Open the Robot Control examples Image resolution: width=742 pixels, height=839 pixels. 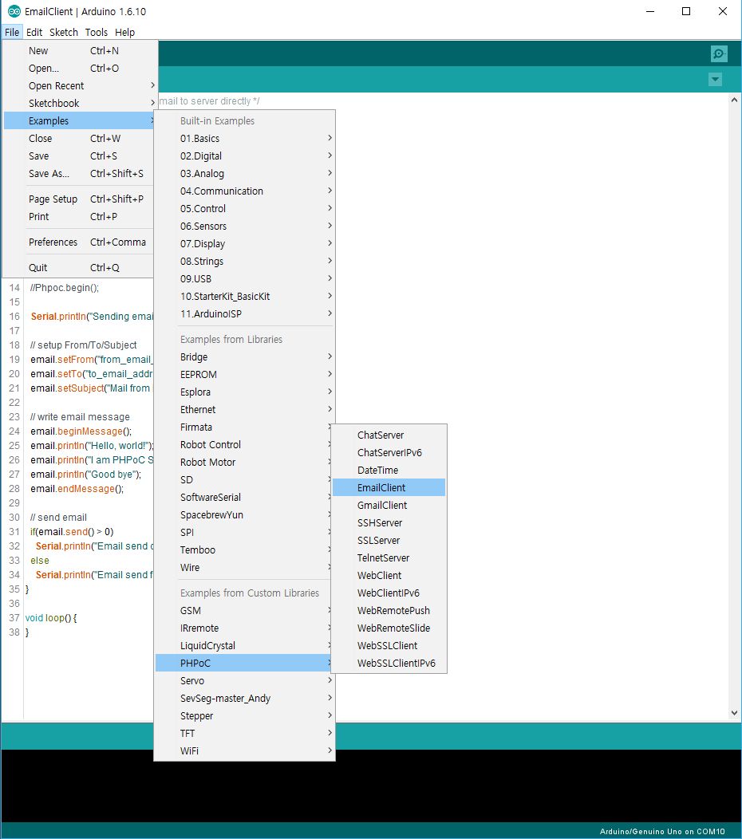pyautogui.click(x=245, y=445)
